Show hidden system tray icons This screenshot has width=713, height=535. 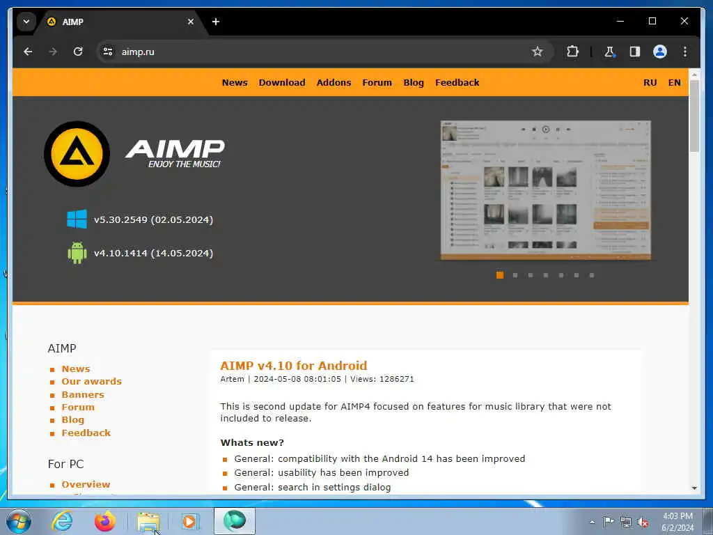[592, 522]
